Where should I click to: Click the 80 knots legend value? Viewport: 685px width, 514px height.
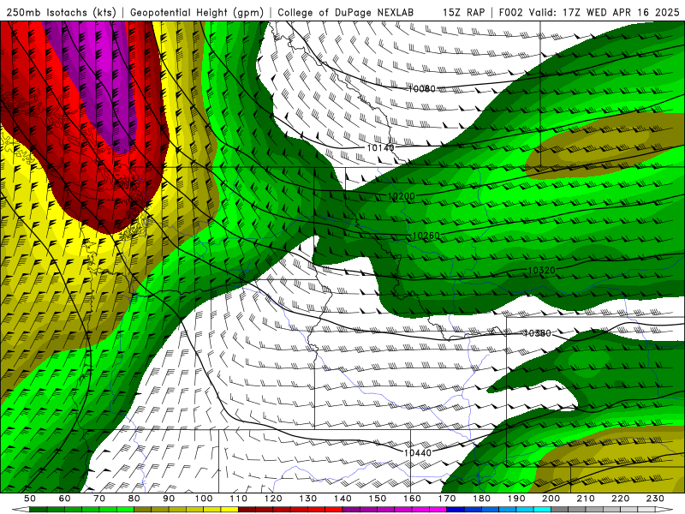coord(134,499)
